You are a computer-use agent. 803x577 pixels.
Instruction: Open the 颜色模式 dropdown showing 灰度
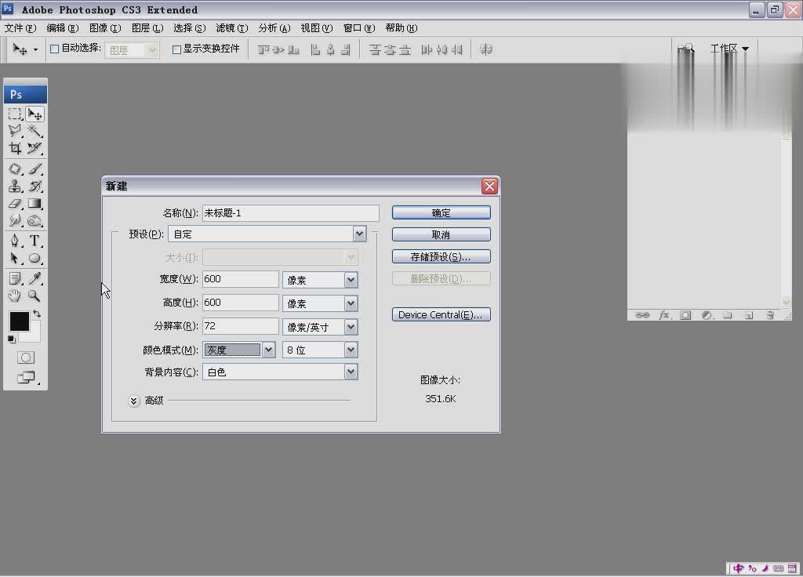point(239,350)
